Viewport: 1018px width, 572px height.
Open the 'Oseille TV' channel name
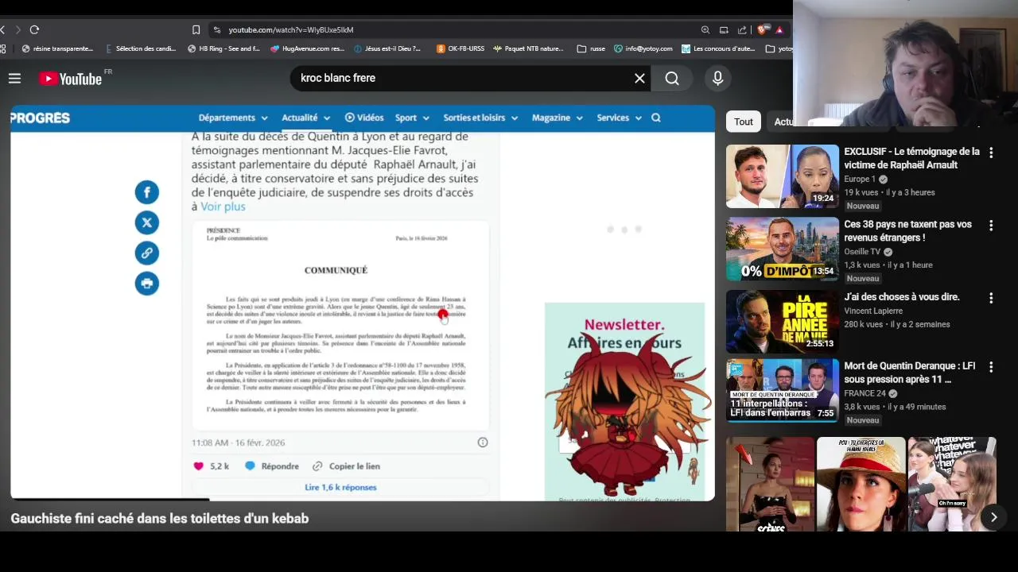tap(862, 252)
